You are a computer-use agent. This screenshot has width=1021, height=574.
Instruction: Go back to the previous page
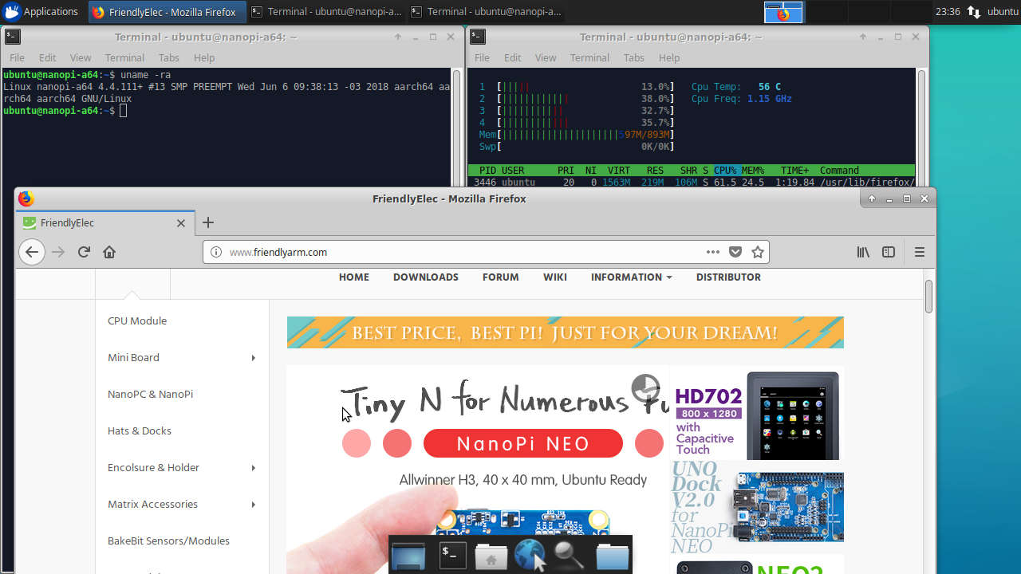coord(31,252)
